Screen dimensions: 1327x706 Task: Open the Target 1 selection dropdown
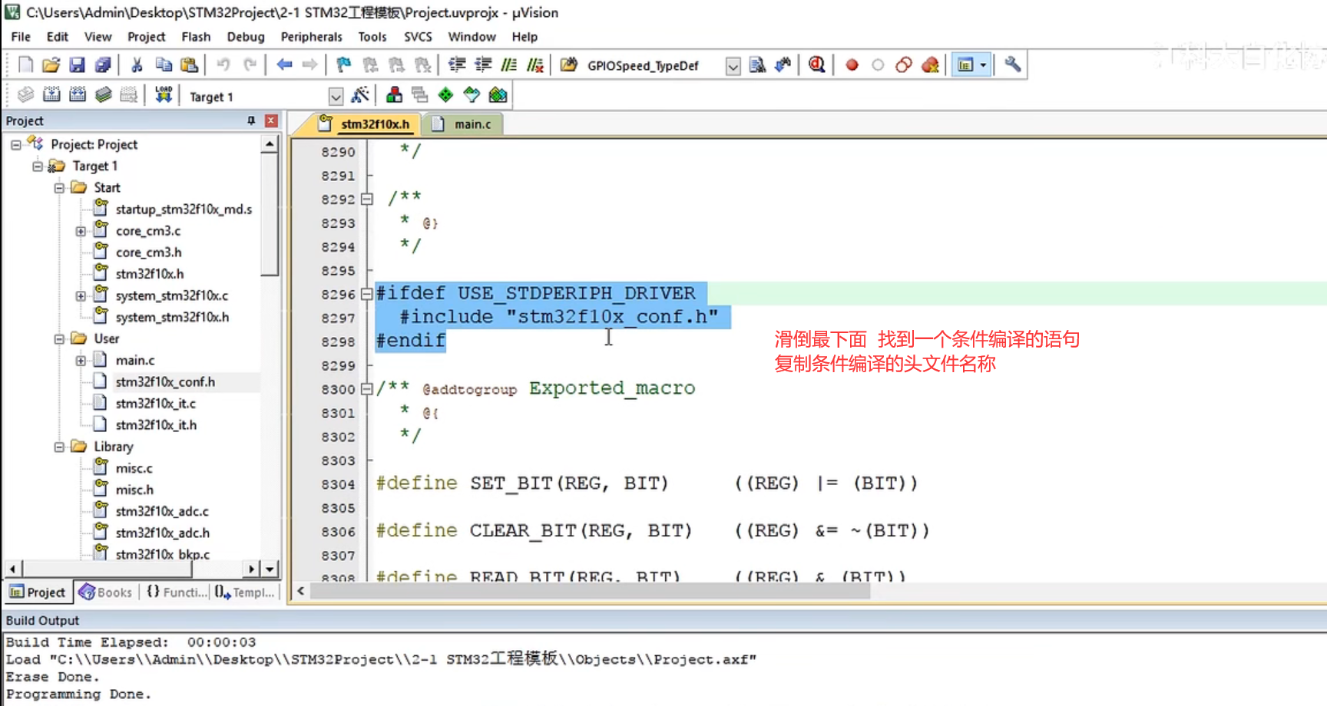(x=336, y=96)
